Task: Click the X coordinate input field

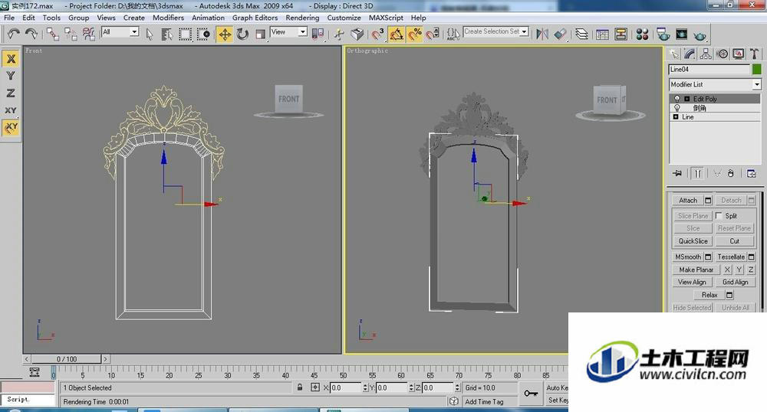Action: [346, 387]
